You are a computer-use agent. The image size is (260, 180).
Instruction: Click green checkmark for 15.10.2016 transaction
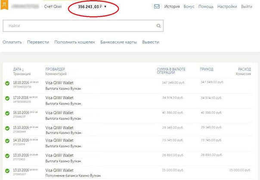coord(7,128)
